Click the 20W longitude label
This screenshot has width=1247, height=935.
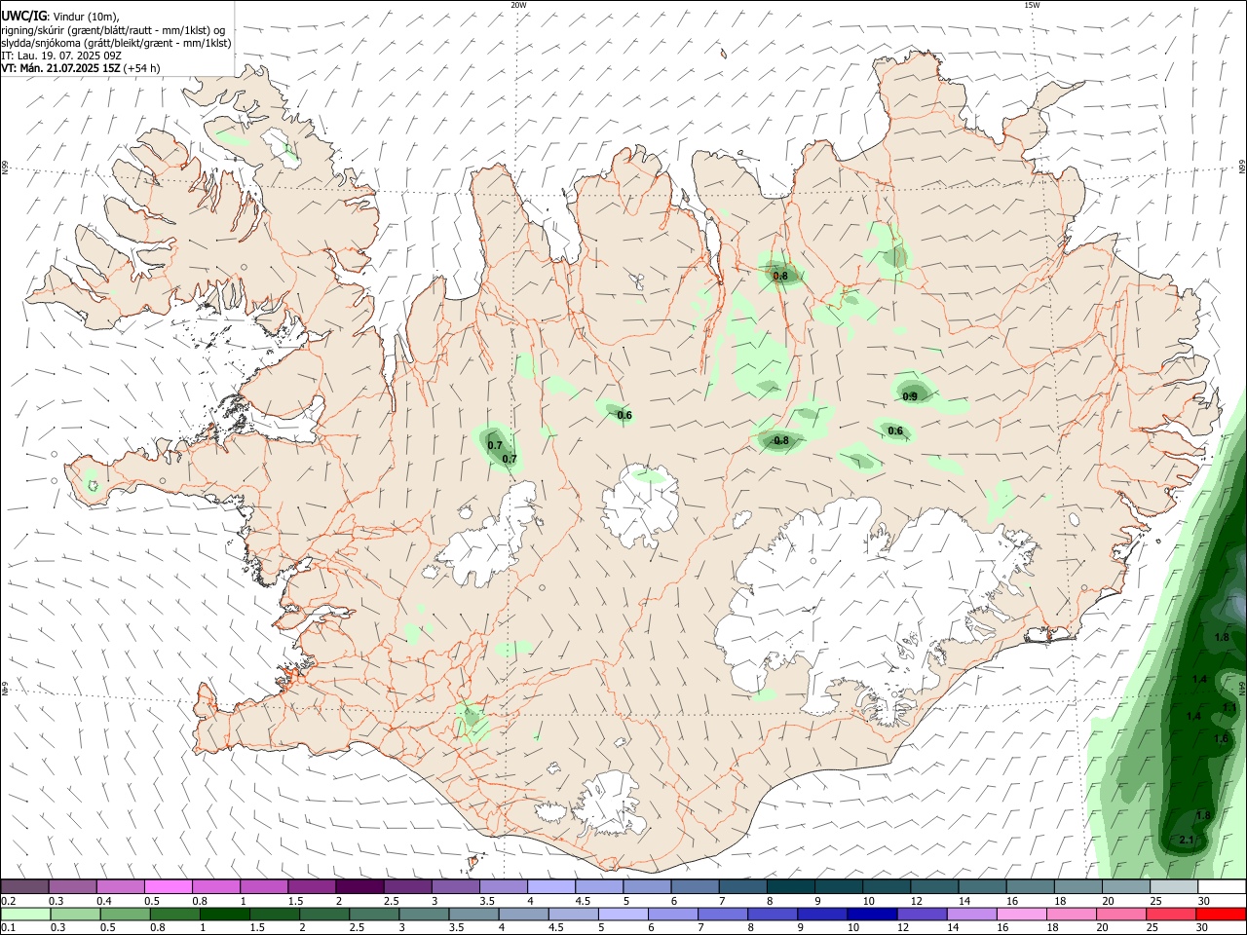[x=518, y=5]
